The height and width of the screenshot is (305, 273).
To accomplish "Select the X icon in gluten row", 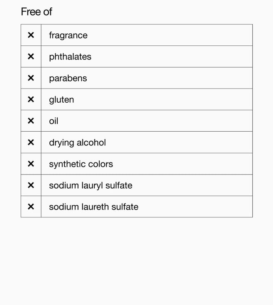I will point(31,99).
